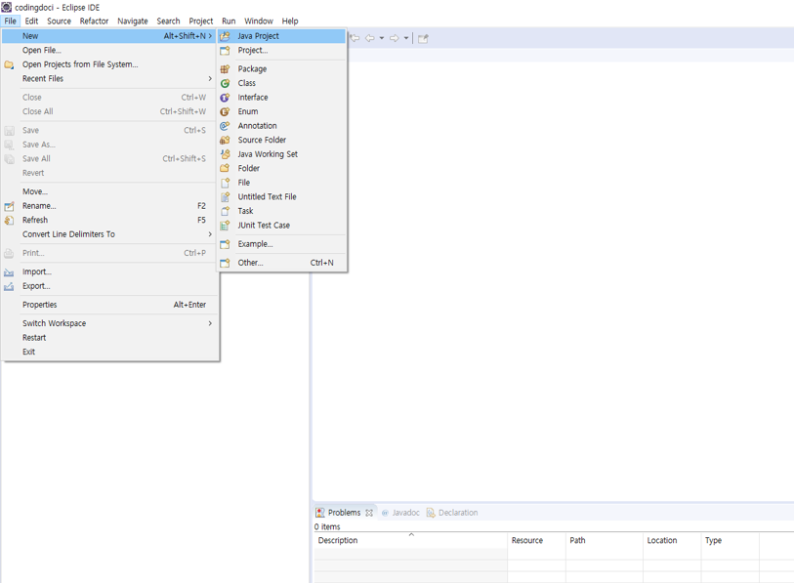
Task: Click the File icon in New submenu
Action: point(225,183)
